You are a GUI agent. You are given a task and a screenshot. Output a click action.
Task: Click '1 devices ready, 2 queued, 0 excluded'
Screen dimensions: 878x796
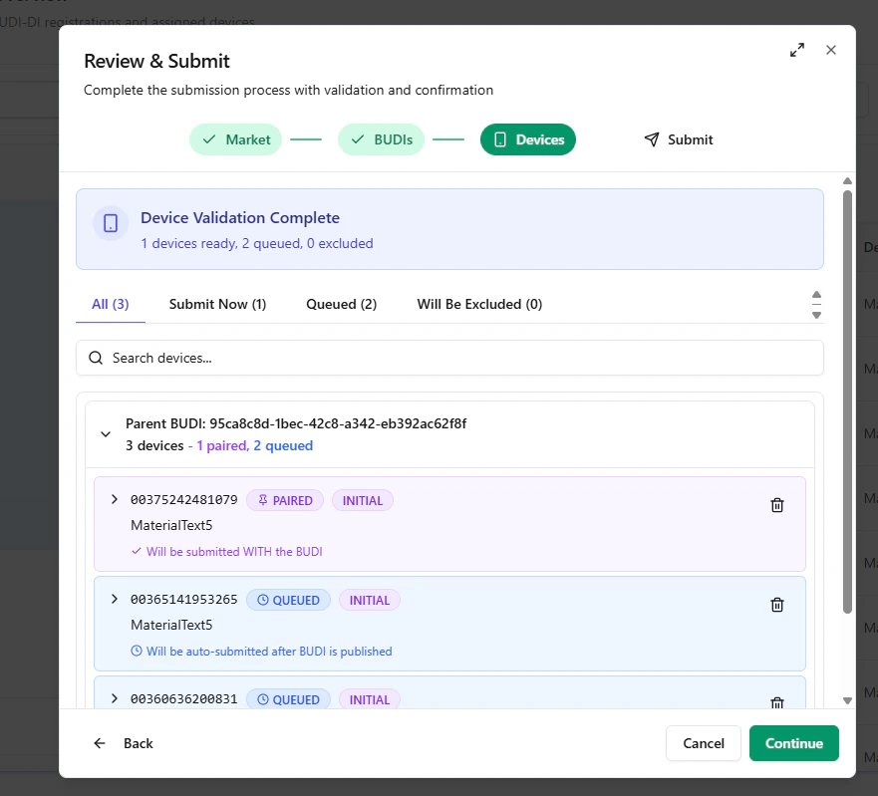[256, 243]
